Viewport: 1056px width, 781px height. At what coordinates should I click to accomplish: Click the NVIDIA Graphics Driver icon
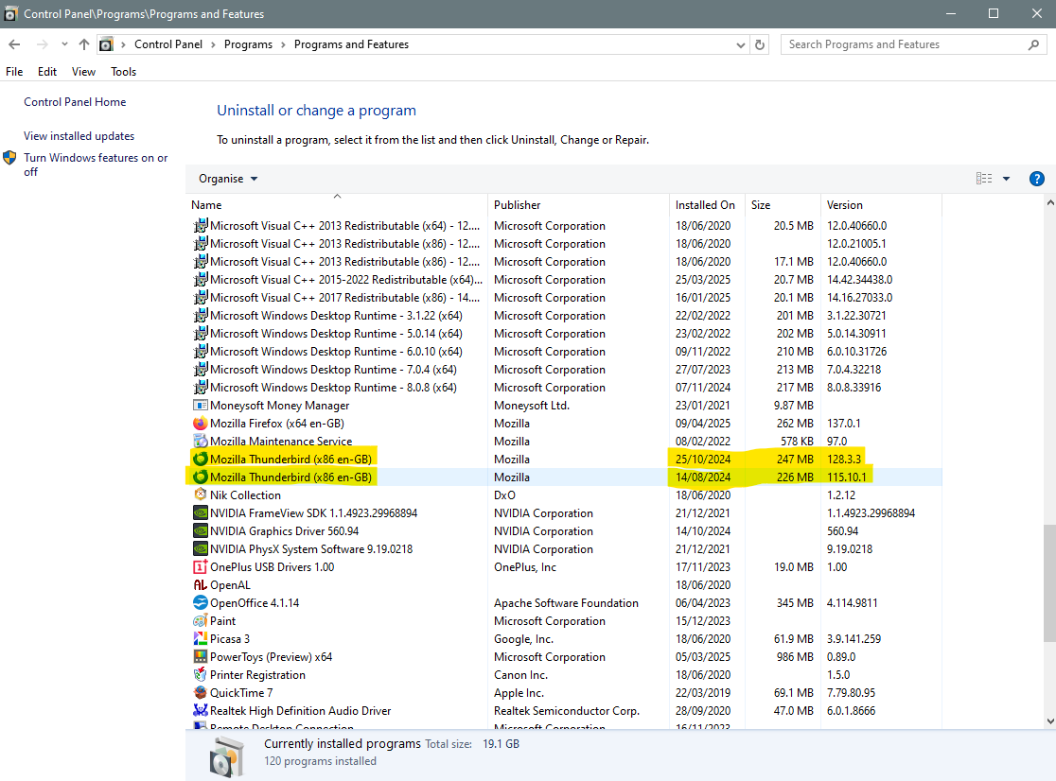200,531
